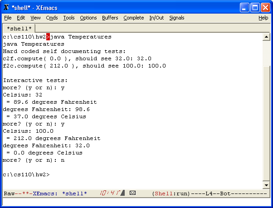
Task: Click the 'degrees Fahrenheit: 98.6' line
Action: [46, 109]
